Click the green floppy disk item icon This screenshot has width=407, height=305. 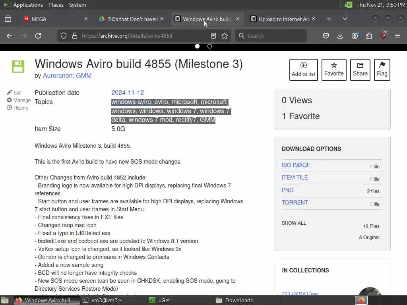click(18, 66)
